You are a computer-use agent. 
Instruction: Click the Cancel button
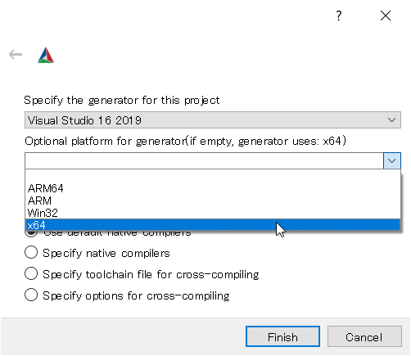click(364, 336)
